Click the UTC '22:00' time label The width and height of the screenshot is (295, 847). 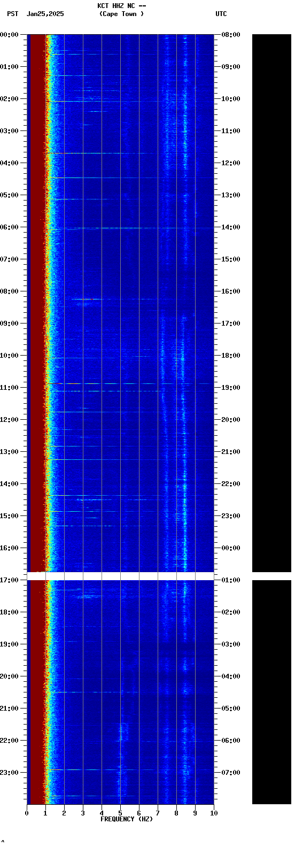tap(231, 484)
